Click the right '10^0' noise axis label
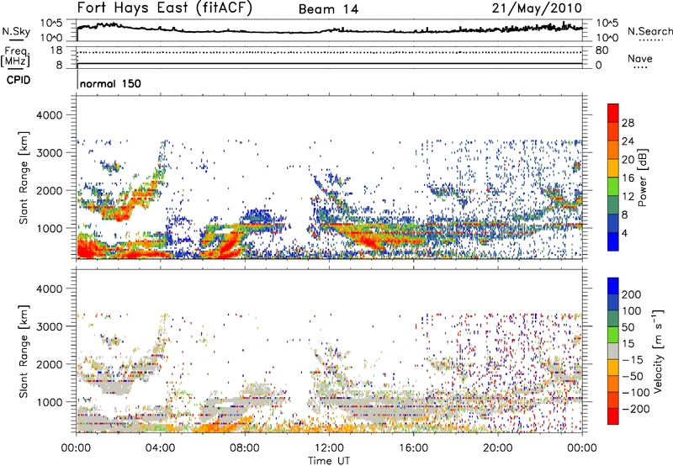Image resolution: width=673 pixels, height=466 pixels. (607, 37)
